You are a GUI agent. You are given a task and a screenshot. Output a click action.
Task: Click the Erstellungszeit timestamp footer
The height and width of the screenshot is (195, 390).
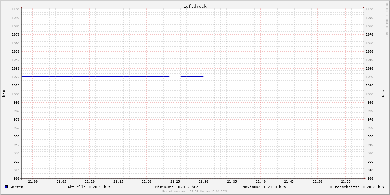(195, 191)
